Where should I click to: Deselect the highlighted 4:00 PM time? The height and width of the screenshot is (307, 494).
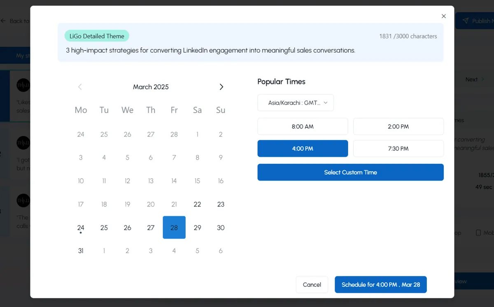coord(303,148)
